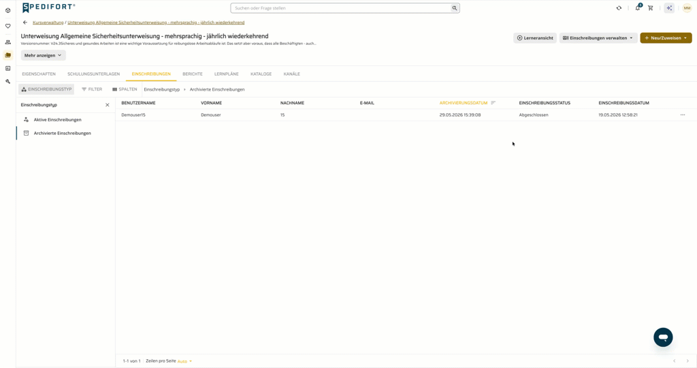Viewport: 697px width, 368px height.
Task: Open the wrench tools icon in the sidebar
Action: click(7, 81)
